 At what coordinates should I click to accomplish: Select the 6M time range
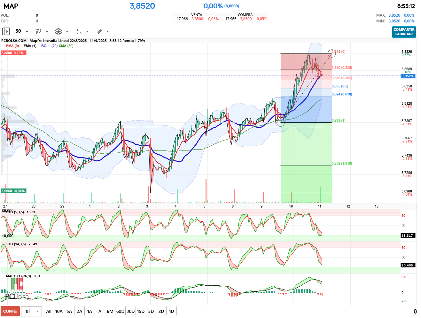pos(110,311)
